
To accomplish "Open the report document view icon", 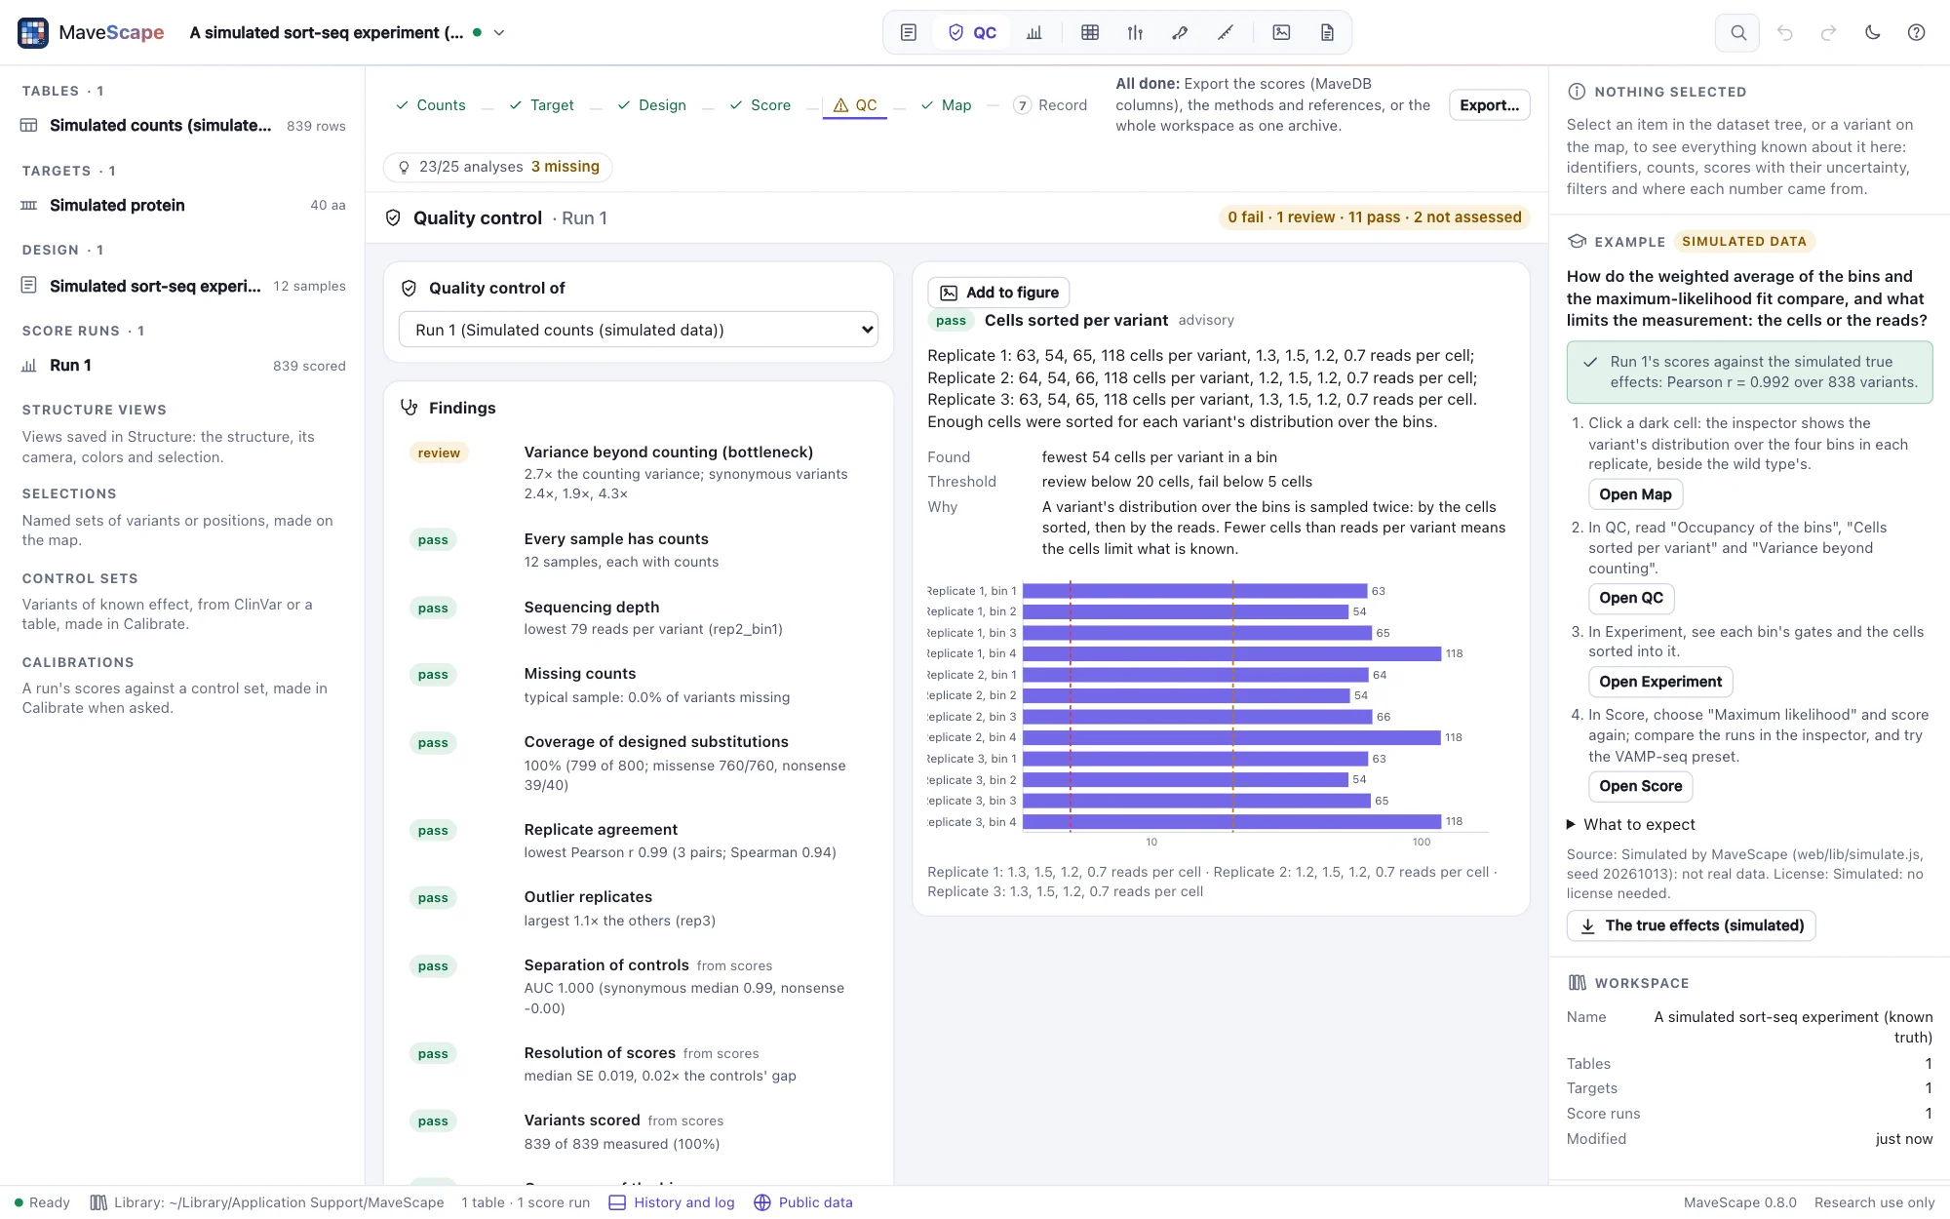I will click(1327, 32).
